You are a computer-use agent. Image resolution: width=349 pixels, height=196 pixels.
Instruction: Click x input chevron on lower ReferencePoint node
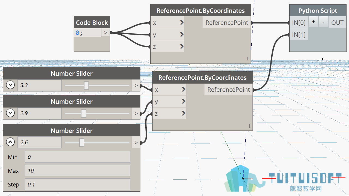[x=183, y=90]
